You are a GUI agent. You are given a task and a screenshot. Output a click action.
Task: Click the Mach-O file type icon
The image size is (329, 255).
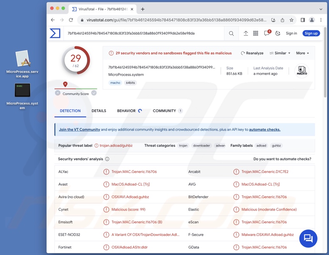[302, 70]
